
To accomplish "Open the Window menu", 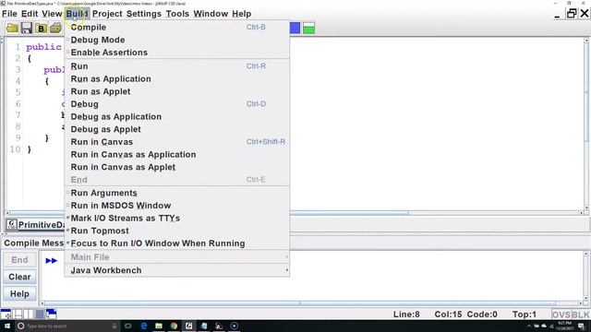I will [211, 14].
